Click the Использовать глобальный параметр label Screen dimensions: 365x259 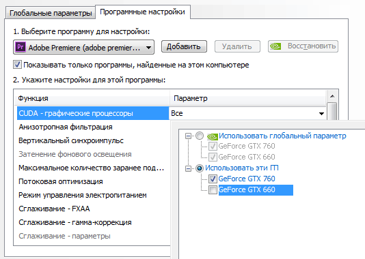point(282,136)
